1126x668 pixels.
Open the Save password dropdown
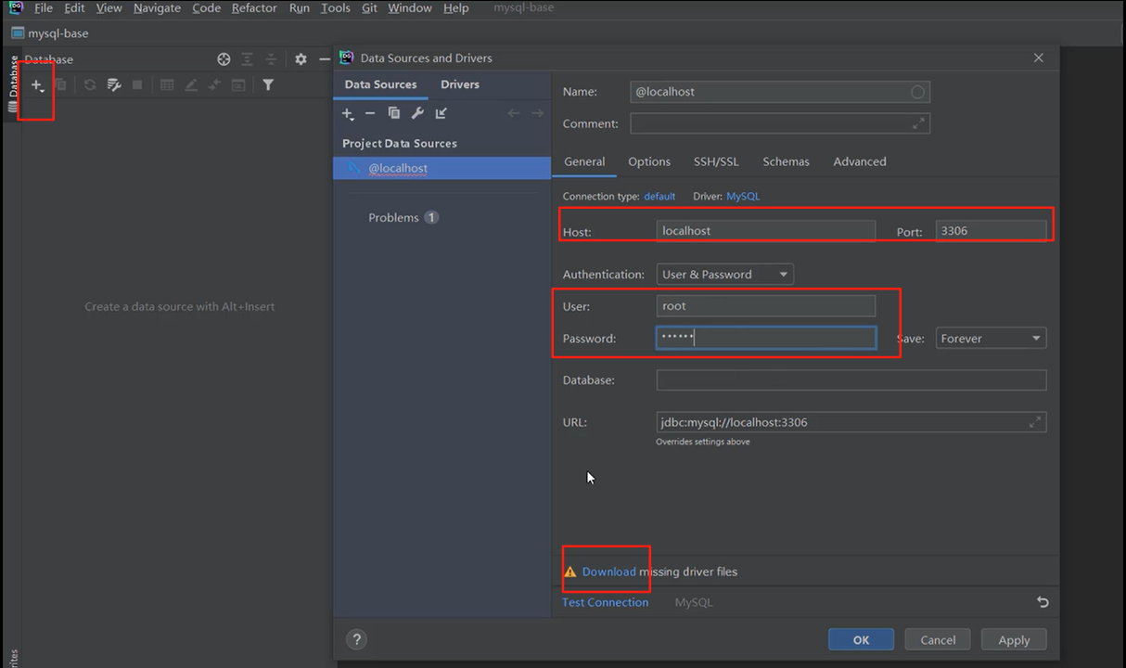[x=991, y=339]
